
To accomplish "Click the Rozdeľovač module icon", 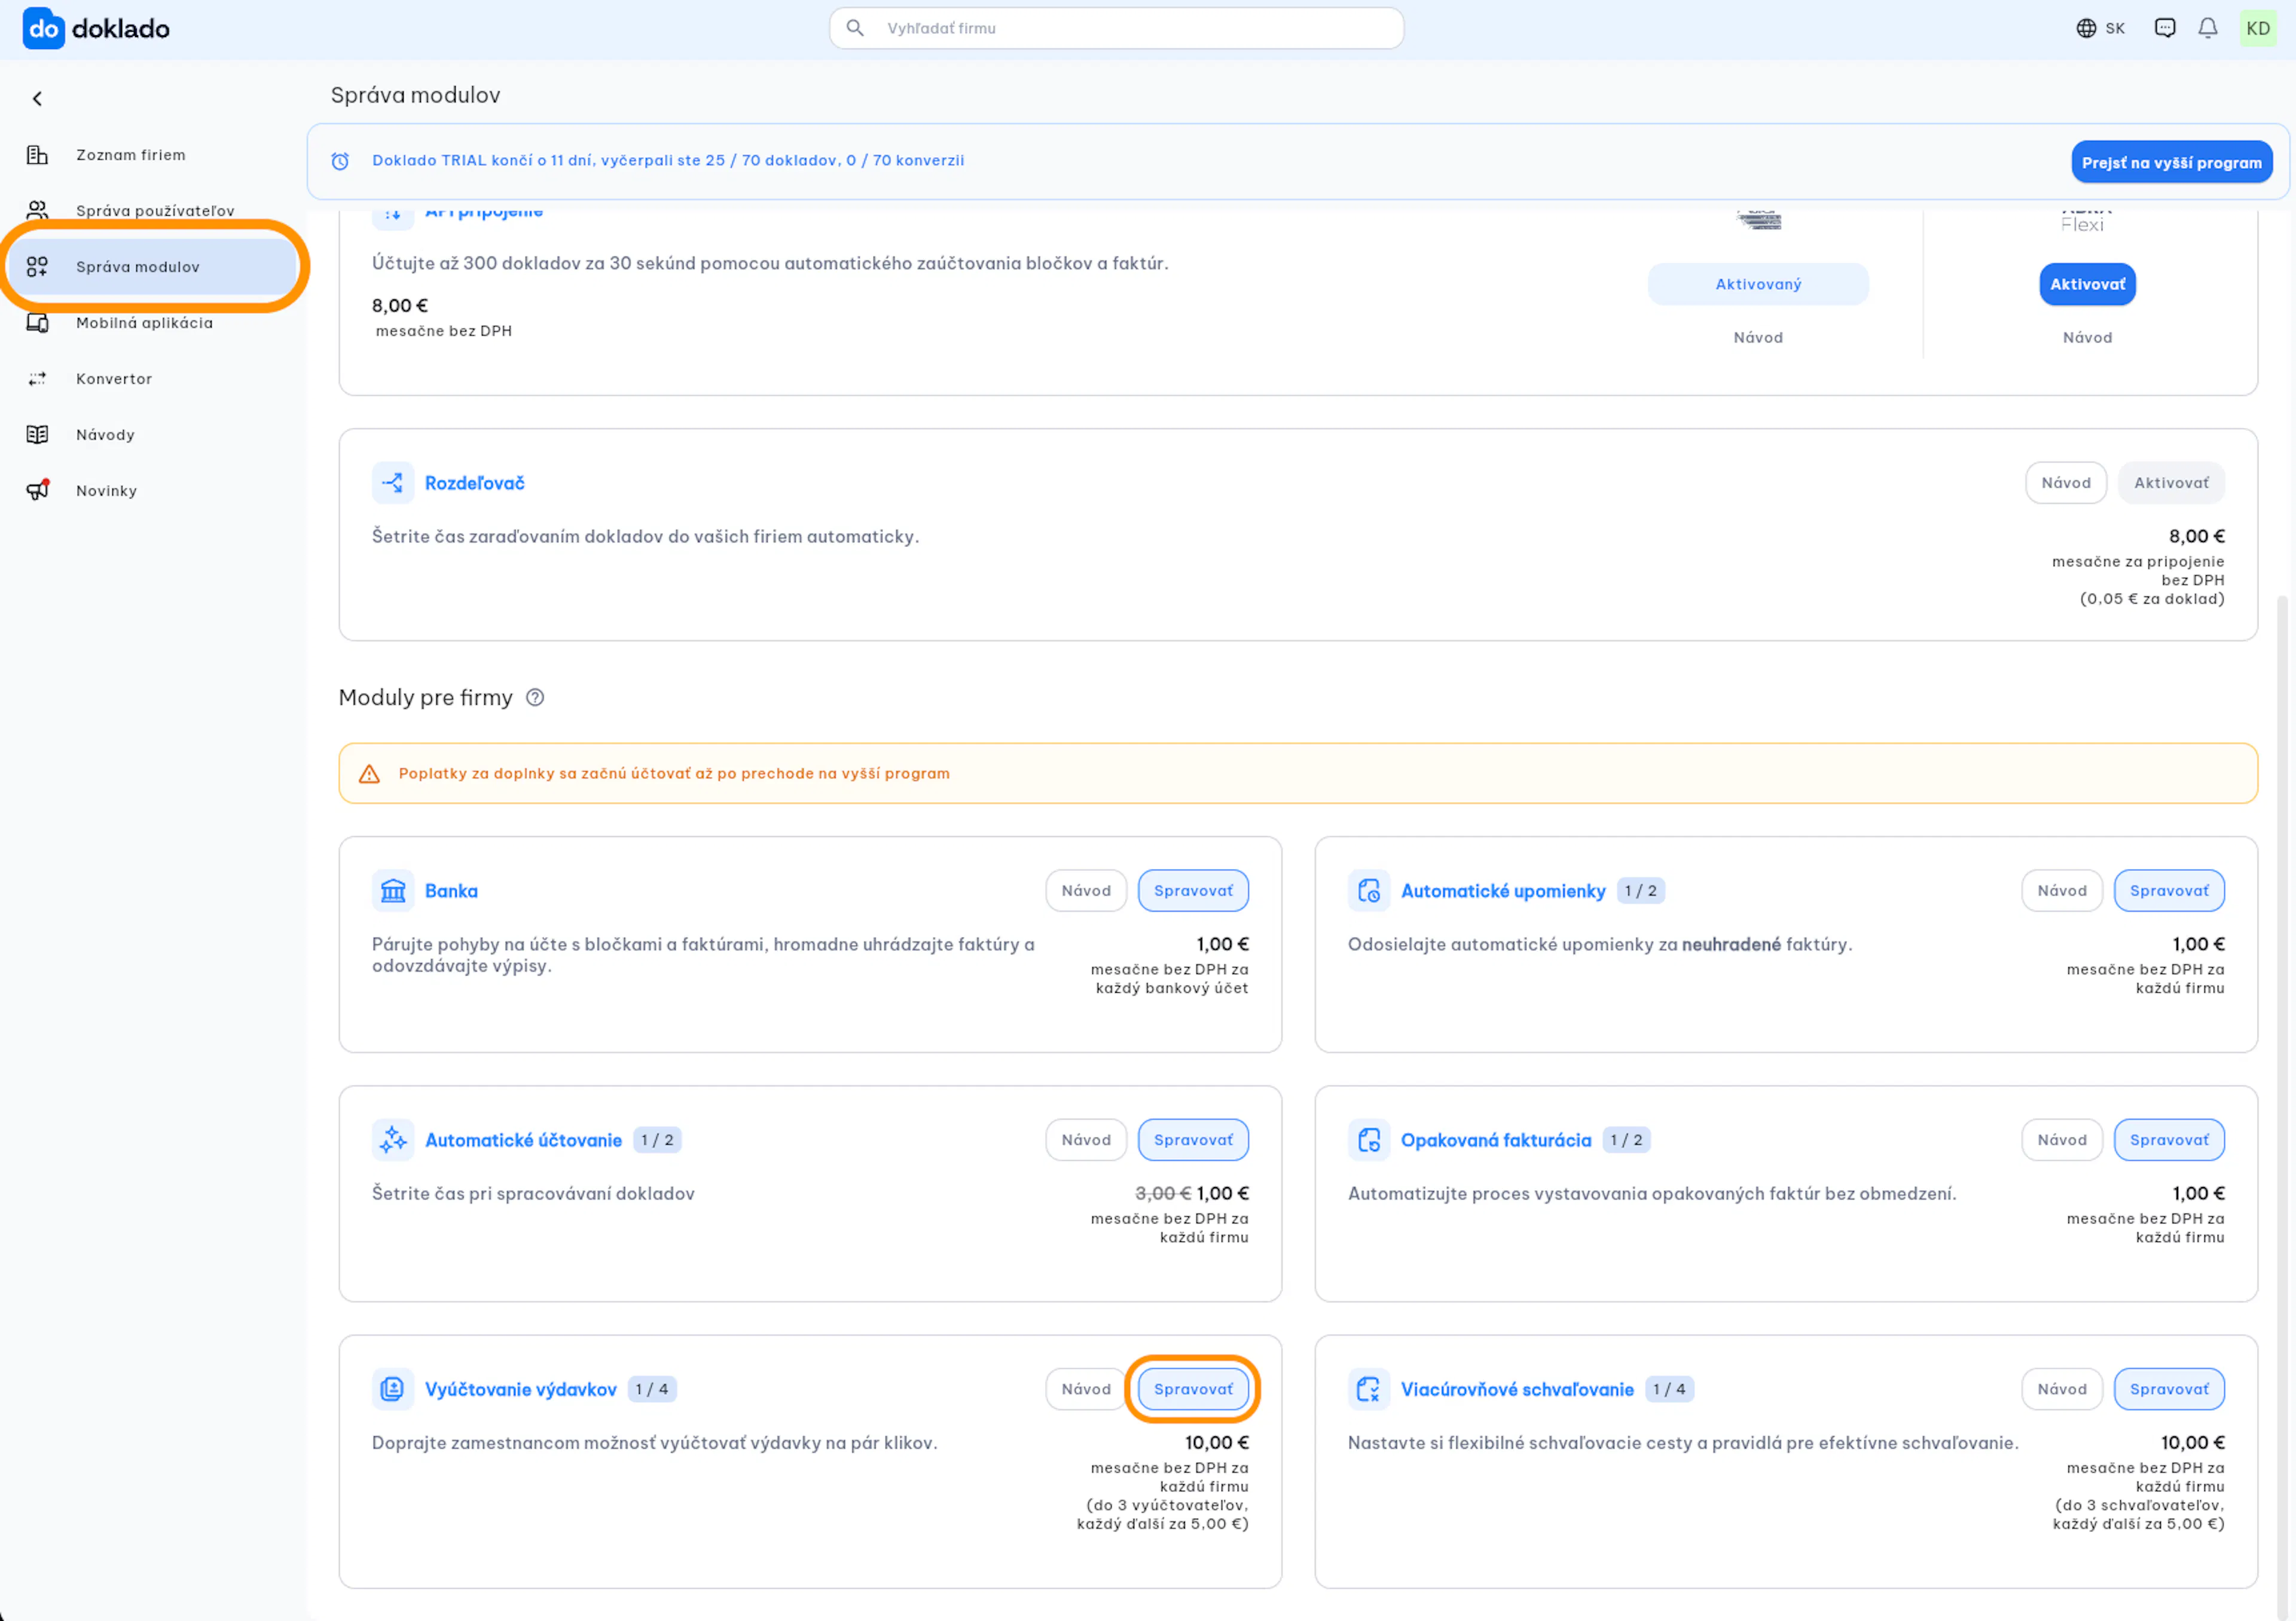I will point(393,483).
